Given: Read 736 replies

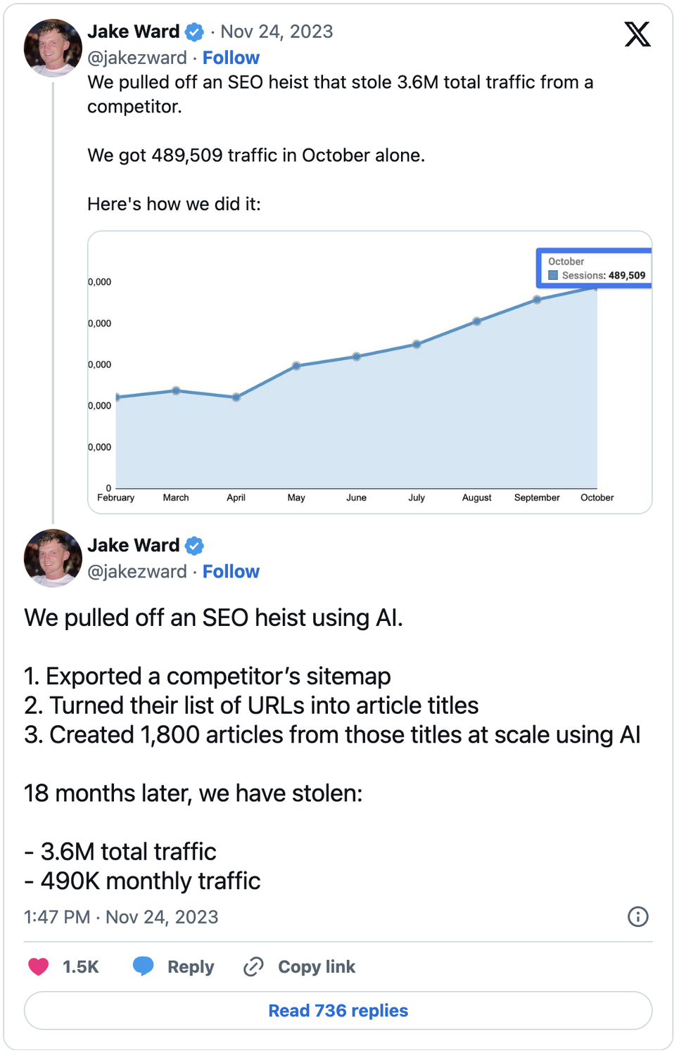Looking at the screenshot, I should coord(338,1010).
